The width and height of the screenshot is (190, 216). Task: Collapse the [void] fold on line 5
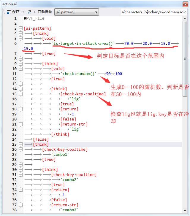tap(20, 39)
